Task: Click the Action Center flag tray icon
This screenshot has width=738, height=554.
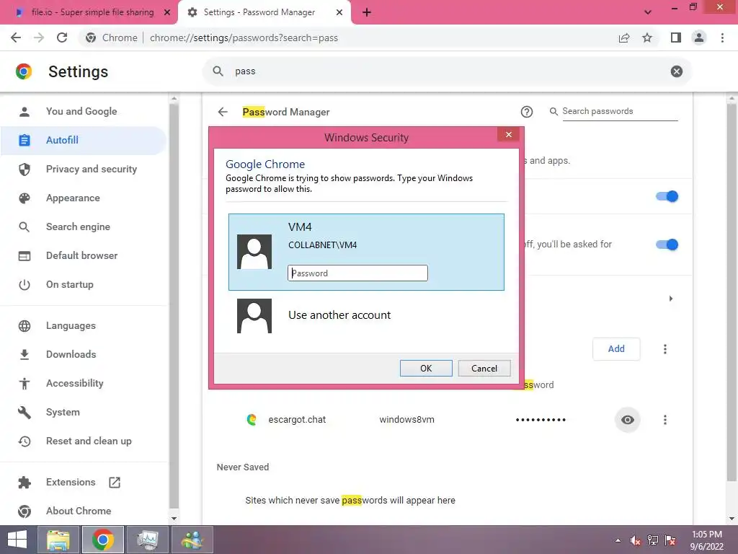Action: 670,540
